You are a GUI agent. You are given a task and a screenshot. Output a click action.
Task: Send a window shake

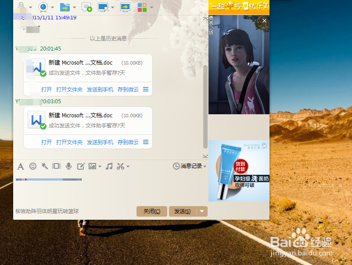(56, 166)
